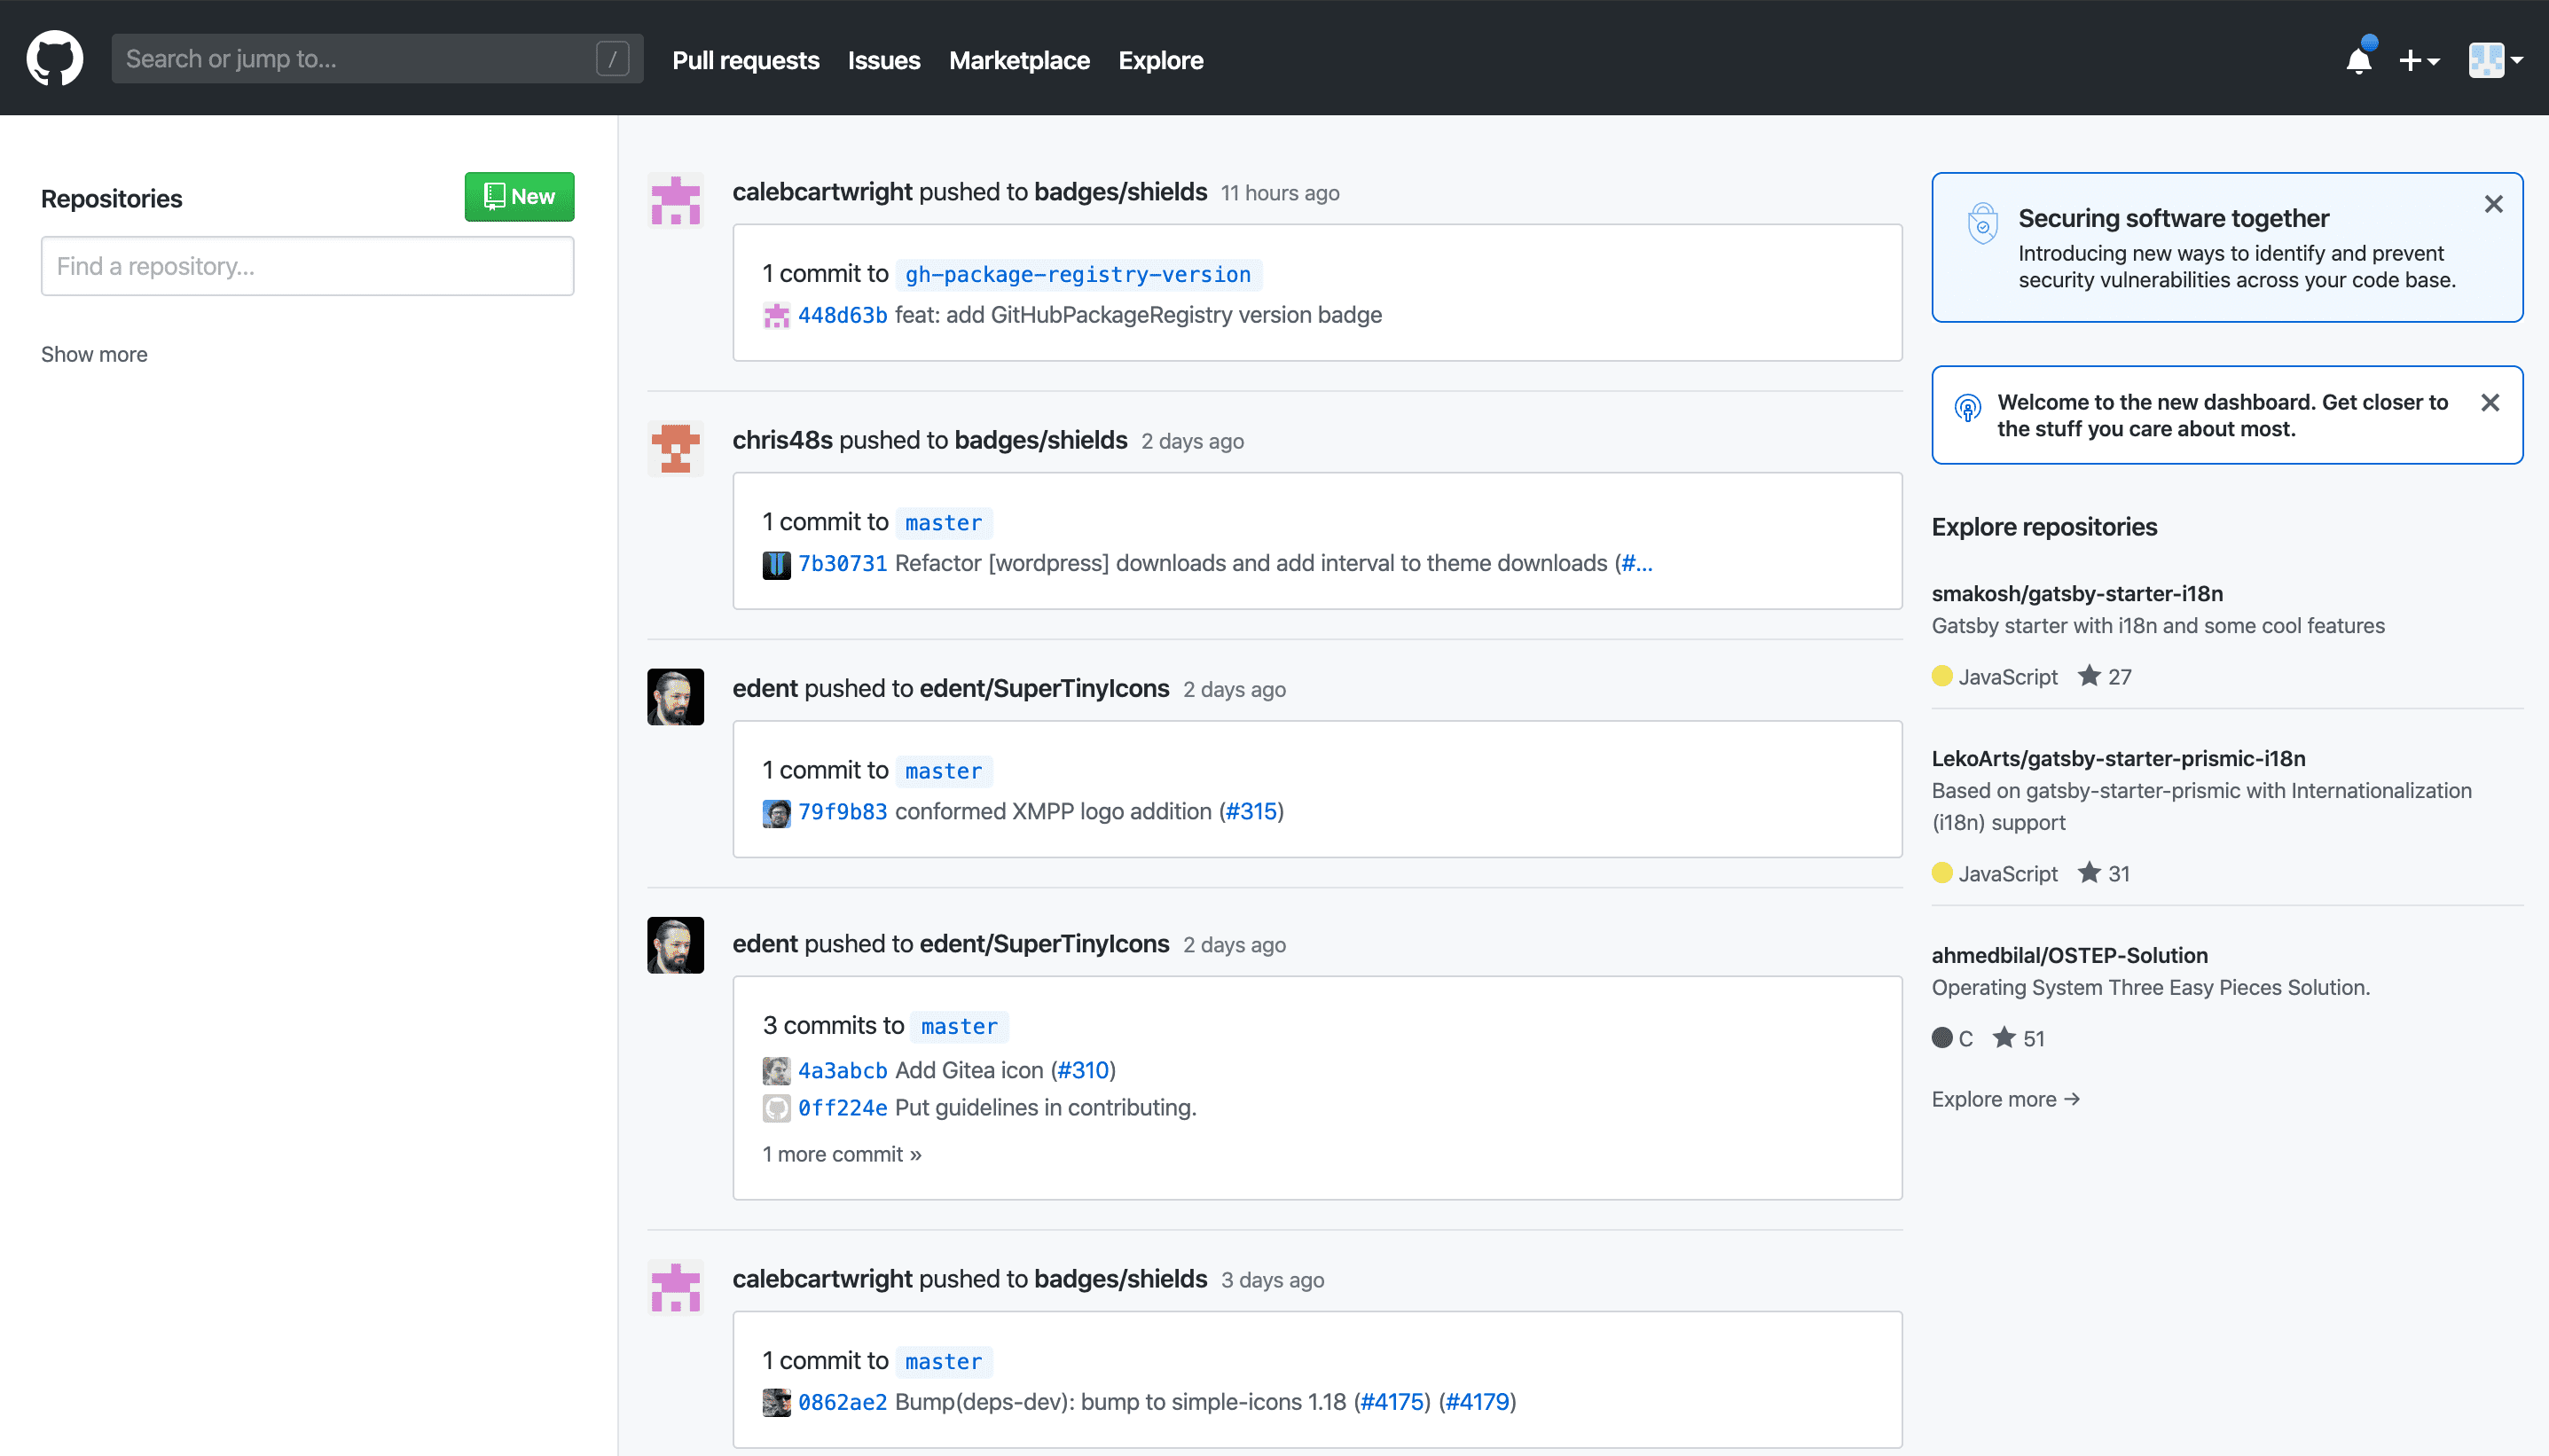
Task: Dismiss the Securing software together notice
Action: (2493, 204)
